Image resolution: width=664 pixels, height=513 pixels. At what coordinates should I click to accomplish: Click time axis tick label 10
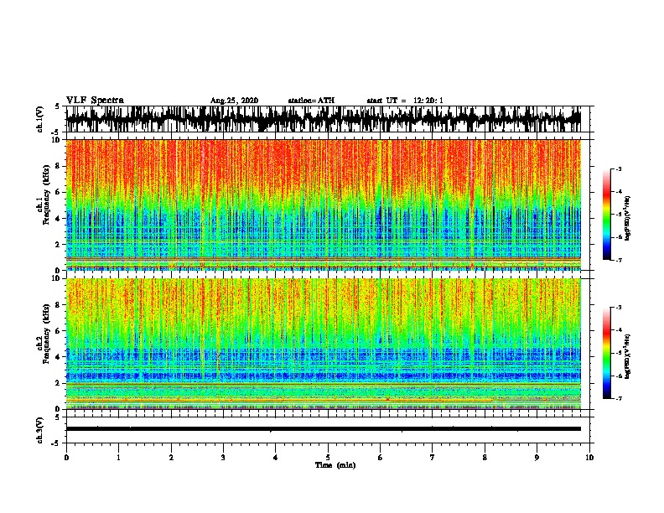point(589,458)
